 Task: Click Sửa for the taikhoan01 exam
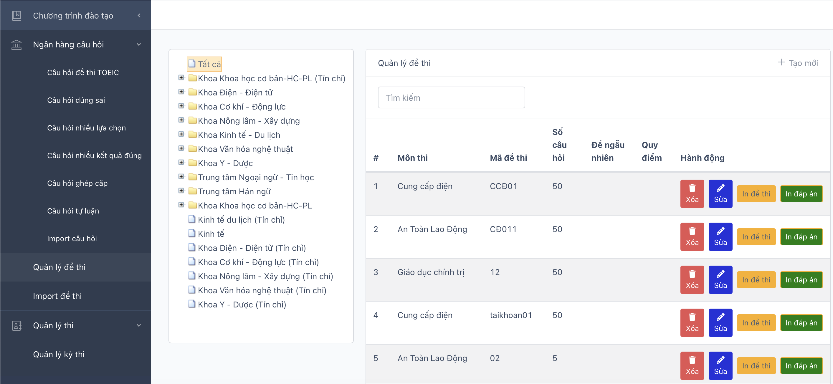(720, 322)
